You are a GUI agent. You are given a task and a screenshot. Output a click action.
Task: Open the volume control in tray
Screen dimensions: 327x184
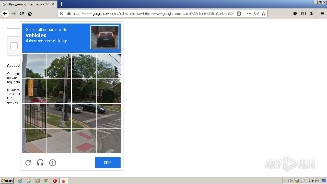pyautogui.click(x=290, y=181)
